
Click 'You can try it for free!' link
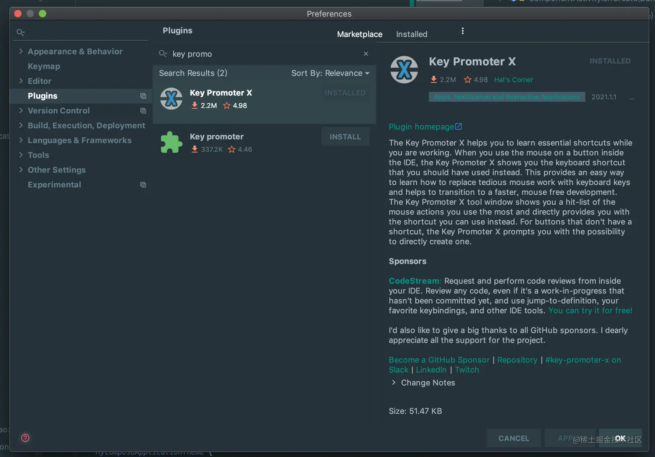pyautogui.click(x=590, y=310)
